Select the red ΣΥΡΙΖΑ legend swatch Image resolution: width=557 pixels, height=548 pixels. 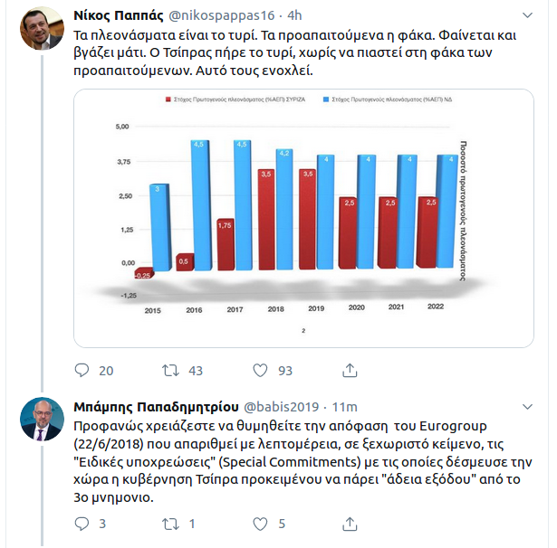click(x=168, y=99)
